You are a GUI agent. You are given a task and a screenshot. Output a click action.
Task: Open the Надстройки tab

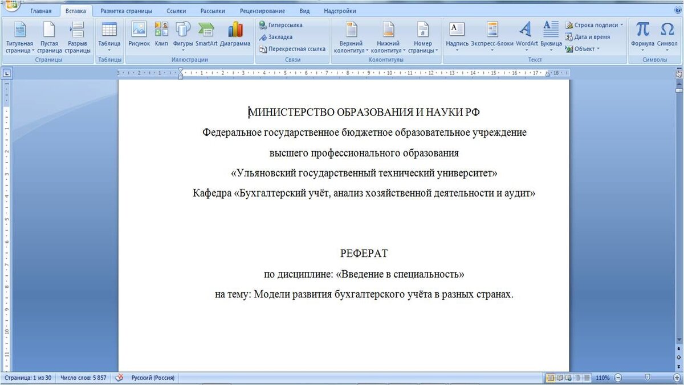(340, 11)
